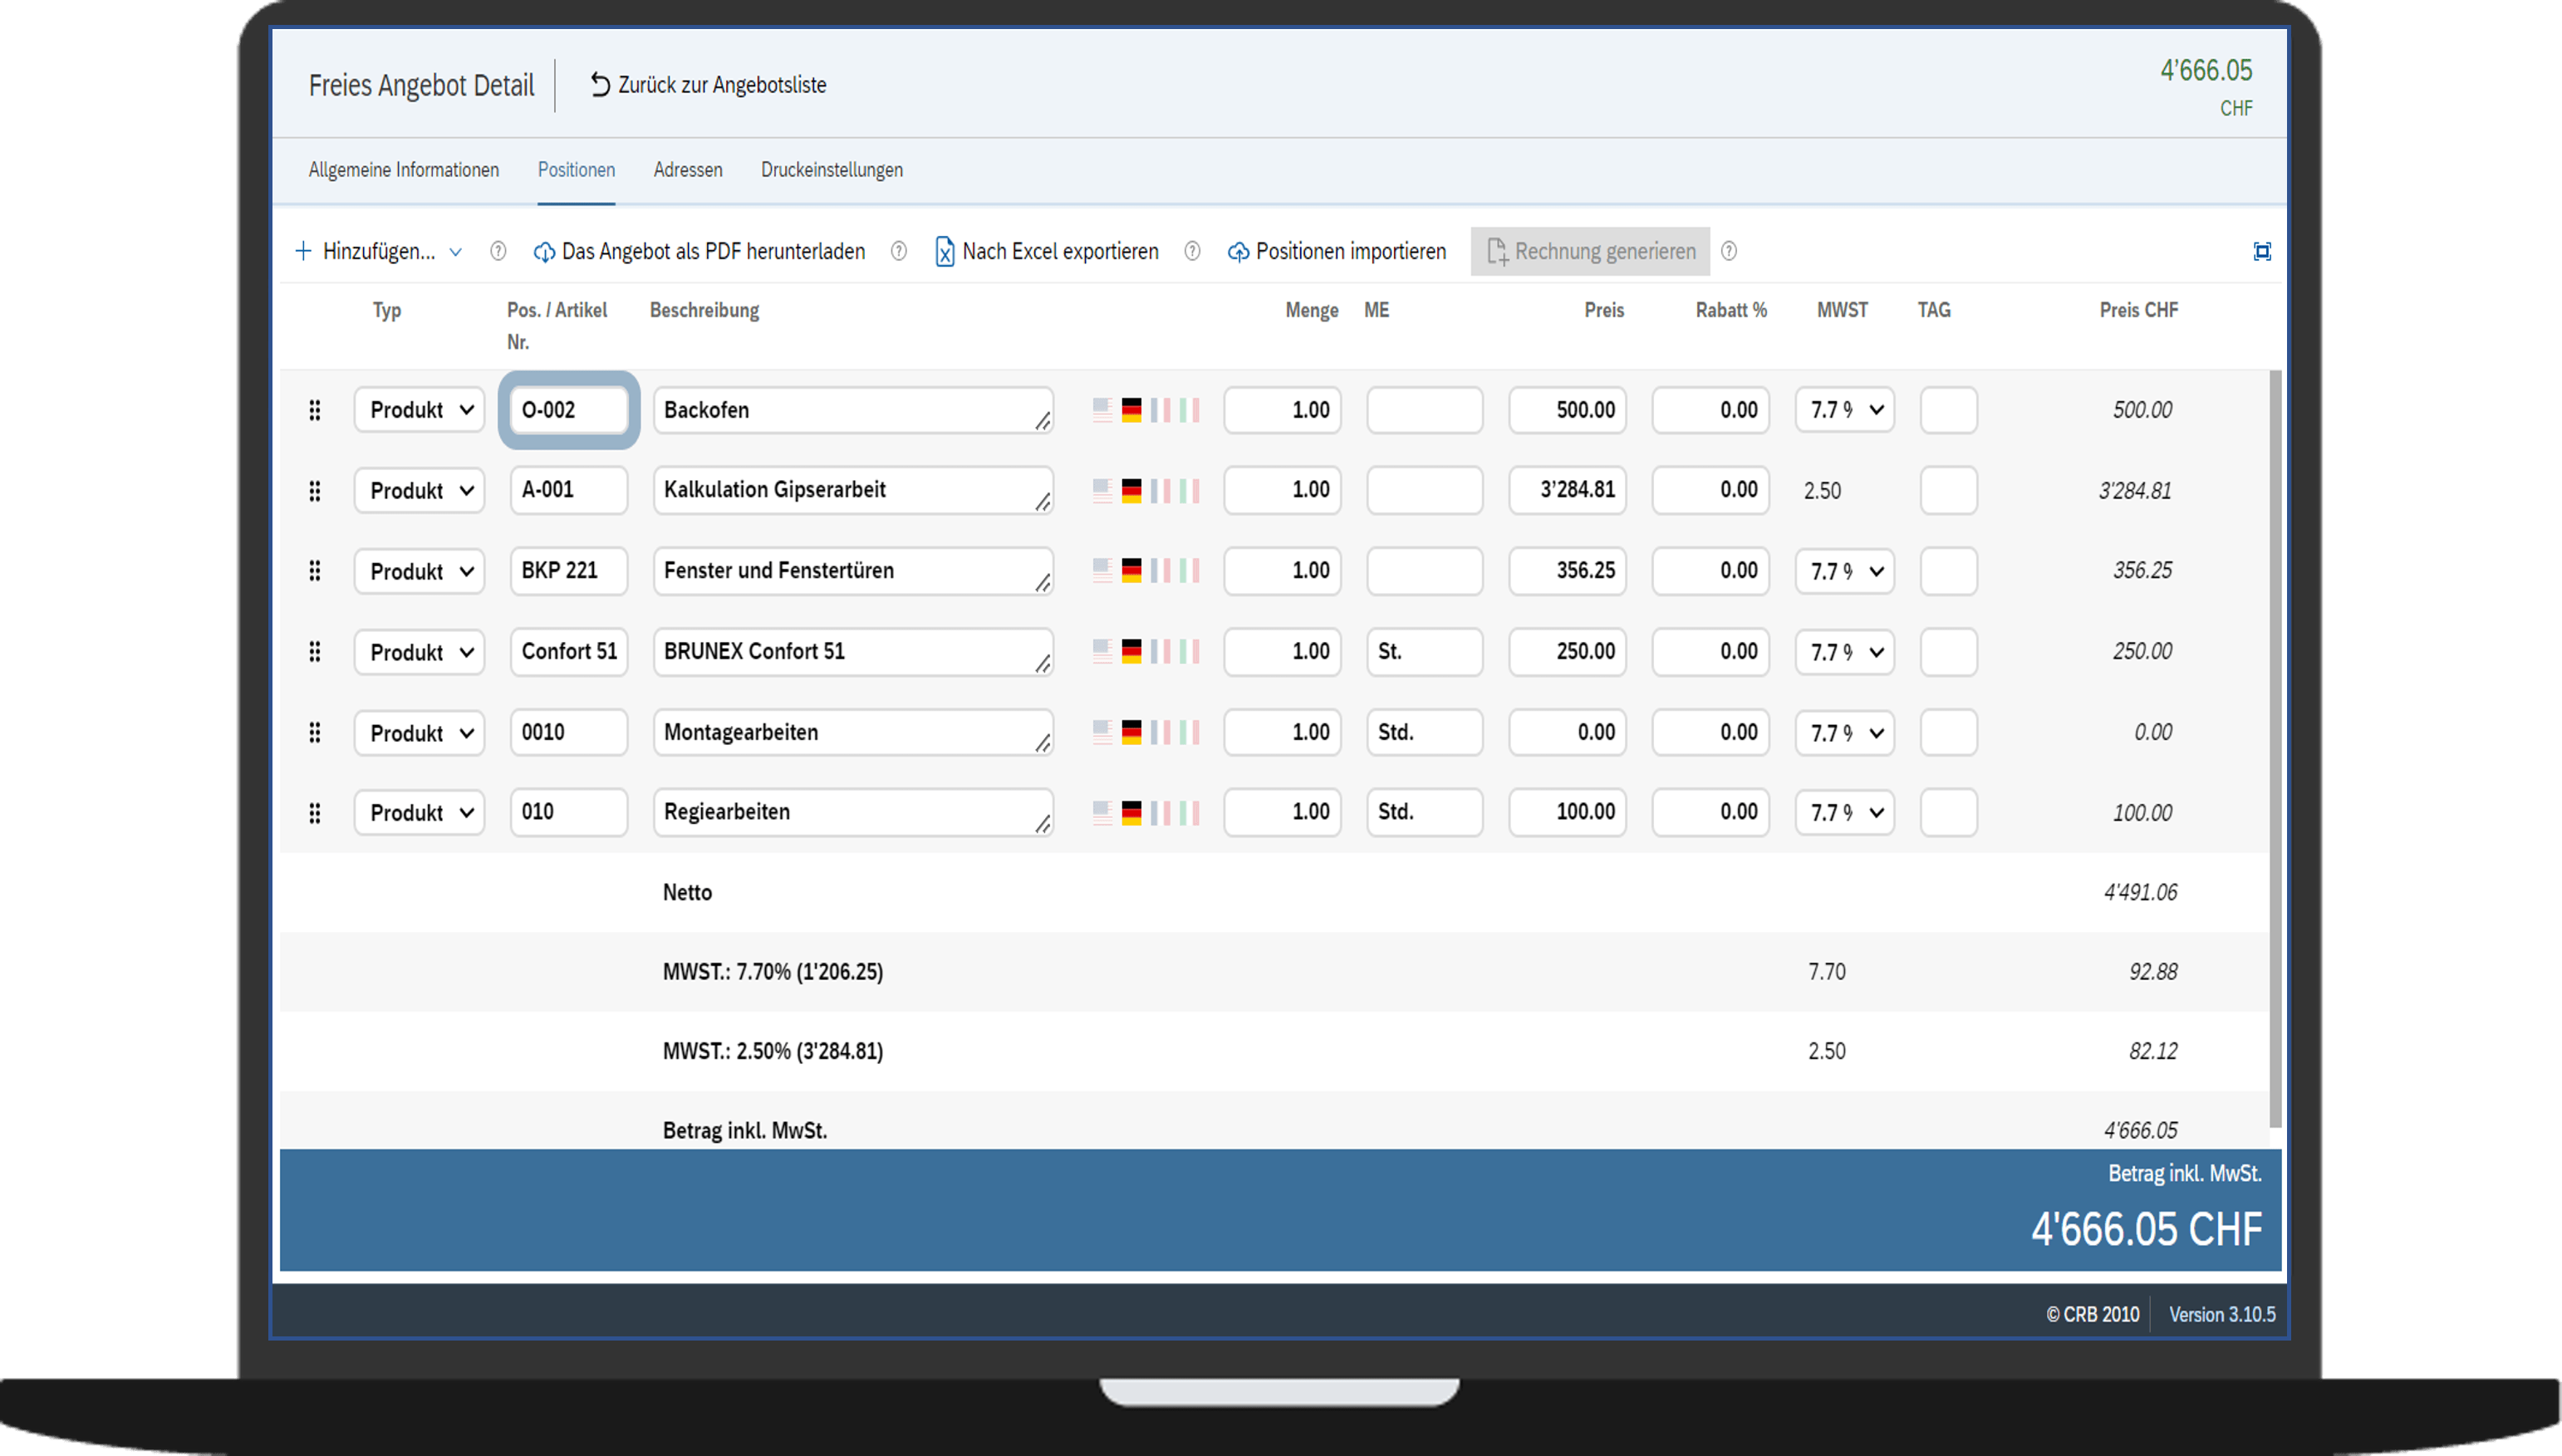
Task: Open MWST dropdown in Fenster und Fenstertüren row
Action: [1844, 571]
